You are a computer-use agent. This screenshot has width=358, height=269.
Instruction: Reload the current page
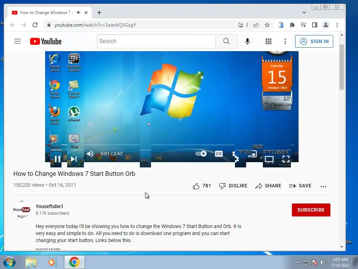[35, 25]
